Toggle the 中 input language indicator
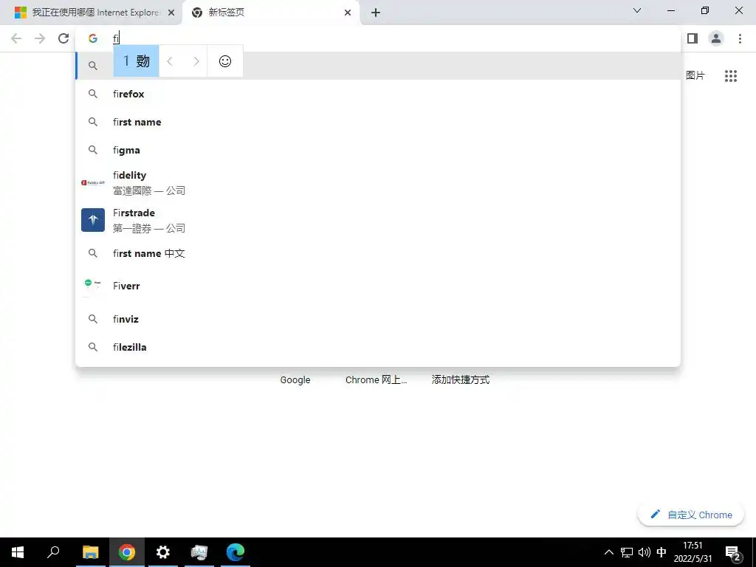 661,552
